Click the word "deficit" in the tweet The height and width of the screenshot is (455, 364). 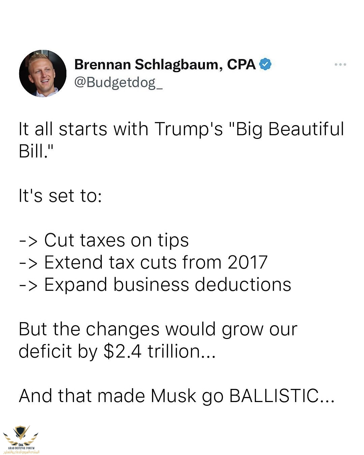[45, 351]
